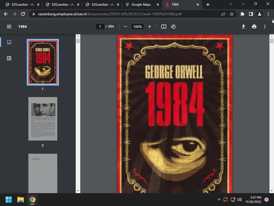Zoom out with the minus button
The image size is (274, 206).
click(x=125, y=27)
